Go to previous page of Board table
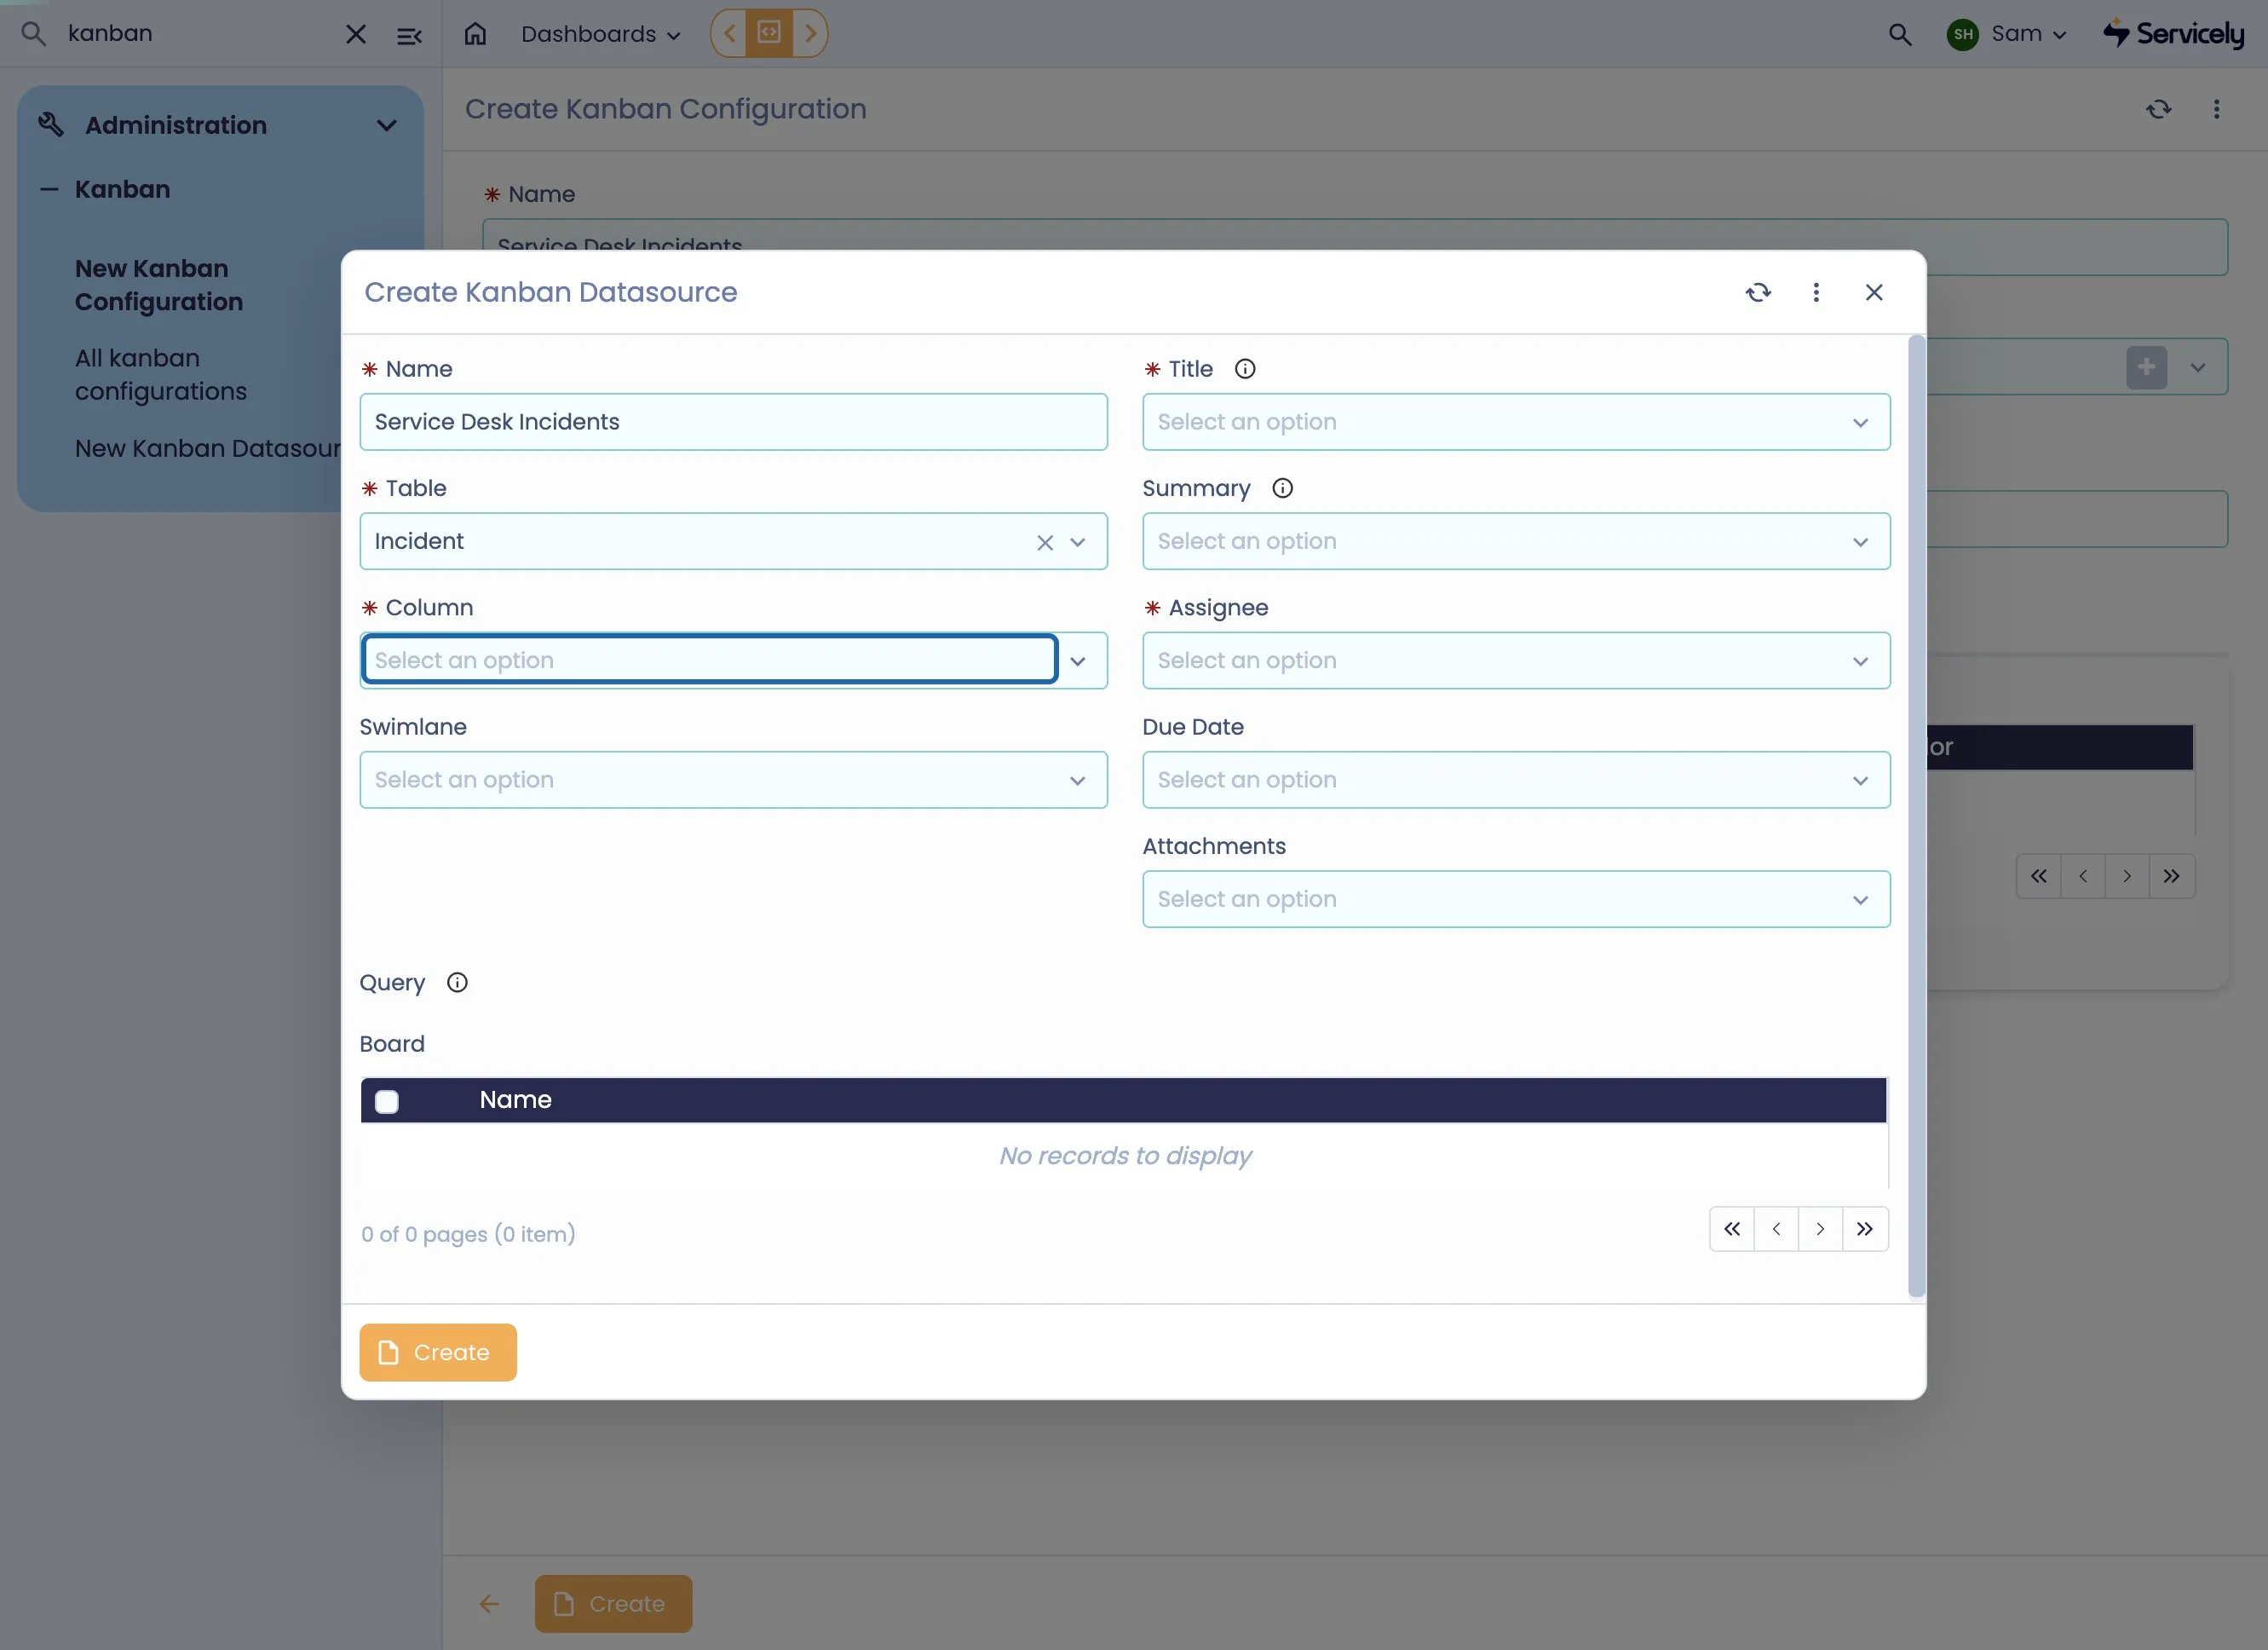2268x1650 pixels. click(x=1776, y=1230)
